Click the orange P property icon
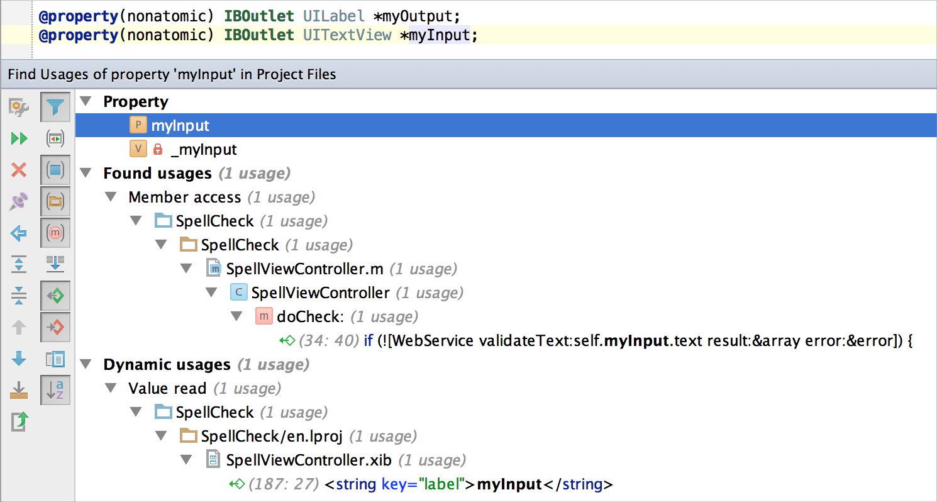 click(138, 125)
